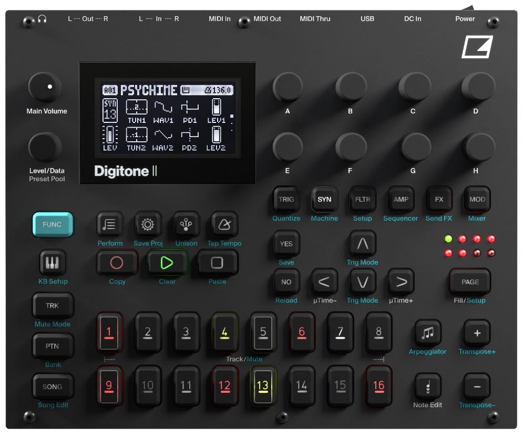The width and height of the screenshot is (523, 437).
Task: Select the LEV track level icon on the display
Action: (110, 135)
